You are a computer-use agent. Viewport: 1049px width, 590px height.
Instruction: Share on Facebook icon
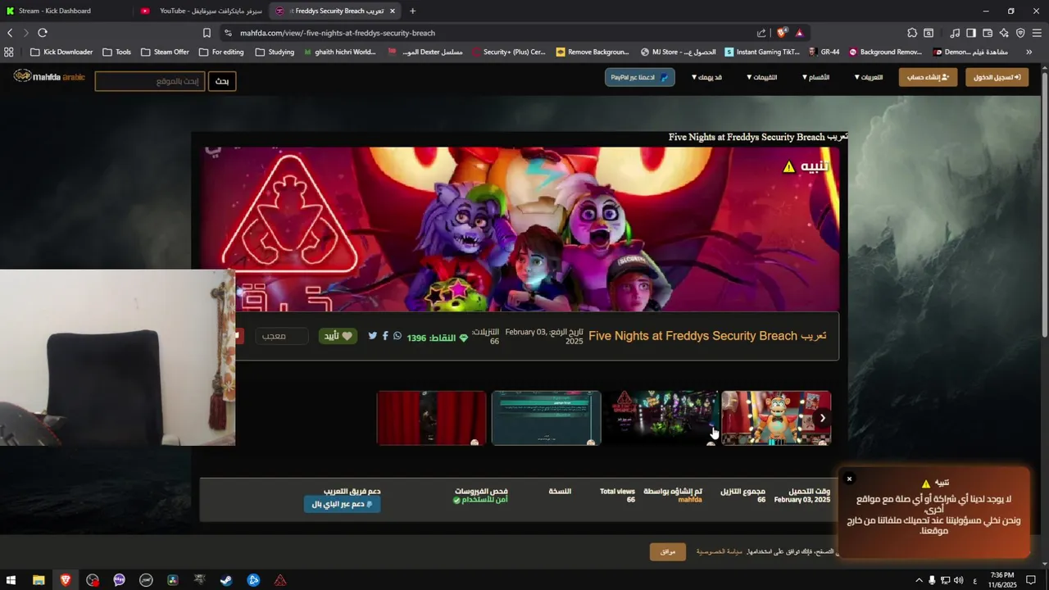pyautogui.click(x=385, y=336)
